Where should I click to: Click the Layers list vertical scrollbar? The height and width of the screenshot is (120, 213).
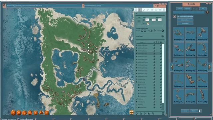coord(163,73)
